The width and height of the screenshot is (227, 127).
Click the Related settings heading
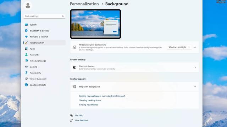click(78, 60)
